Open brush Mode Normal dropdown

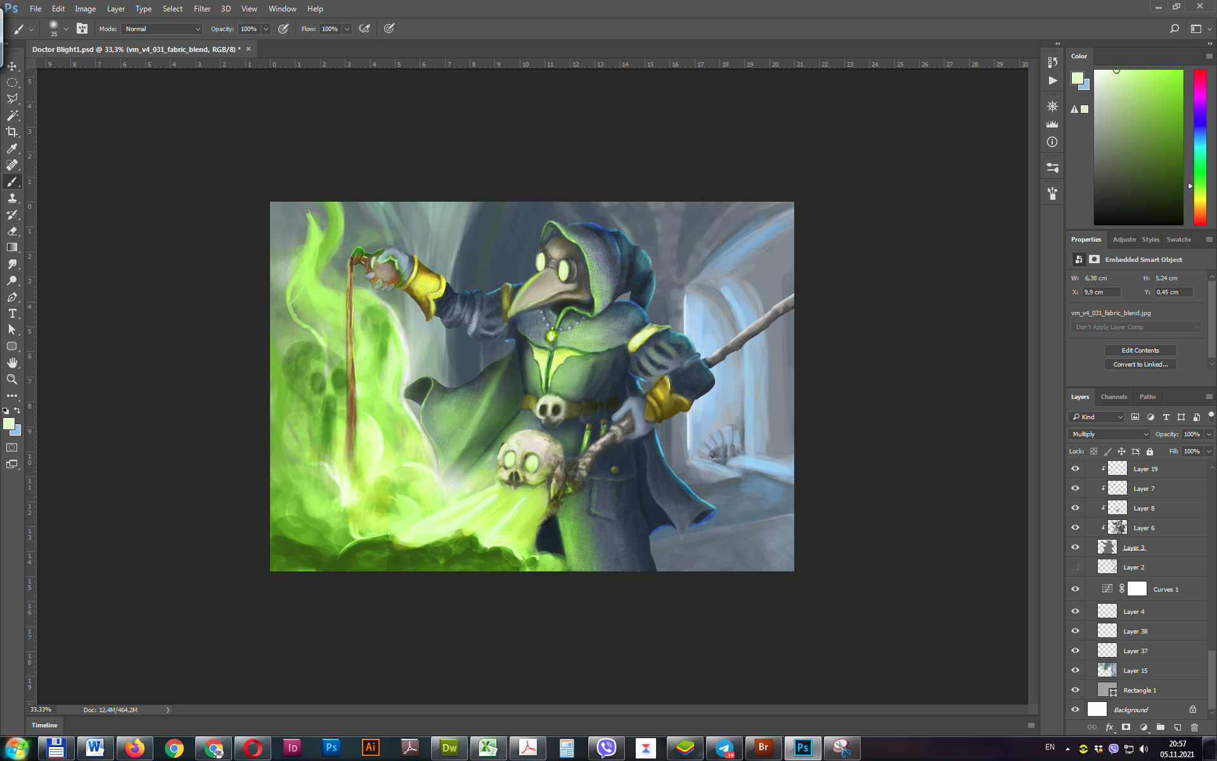click(162, 29)
